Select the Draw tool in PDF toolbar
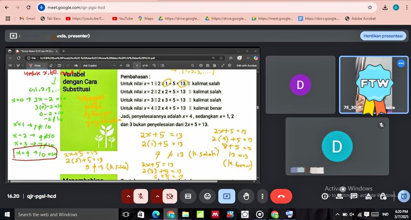The height and width of the screenshot is (220, 411). coord(35,65)
